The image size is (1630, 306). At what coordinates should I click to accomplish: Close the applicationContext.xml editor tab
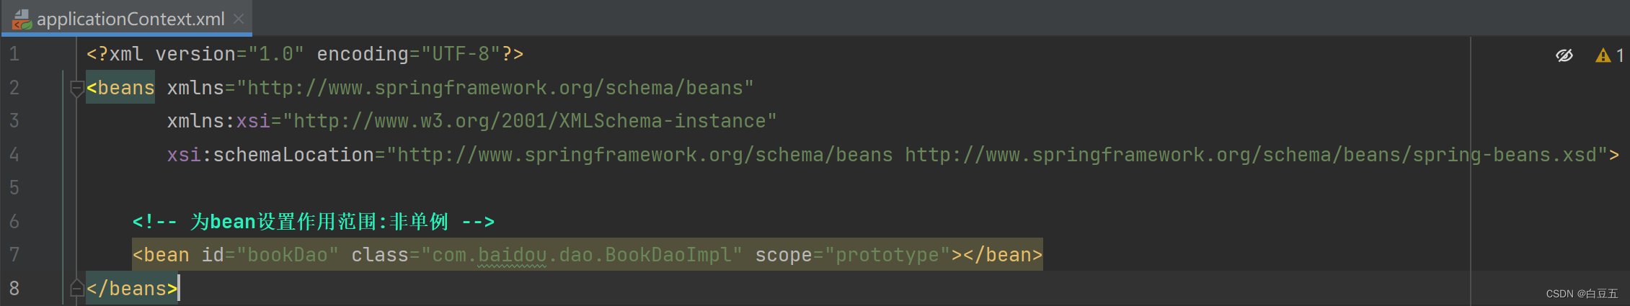(x=239, y=19)
